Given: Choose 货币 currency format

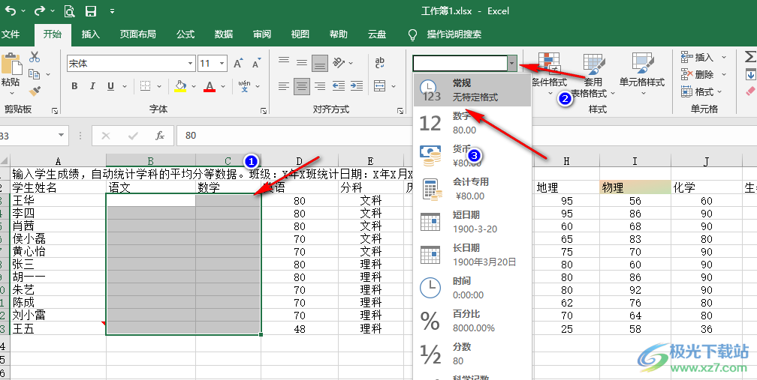Looking at the screenshot, I should pos(472,156).
